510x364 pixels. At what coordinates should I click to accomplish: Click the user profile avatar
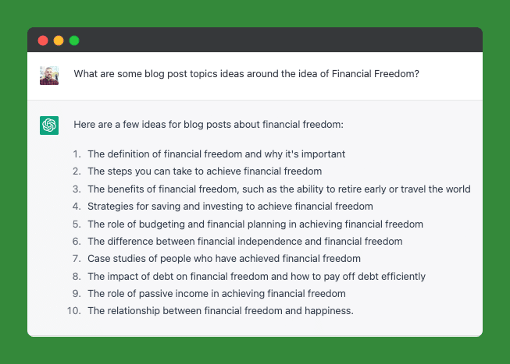coord(49,75)
